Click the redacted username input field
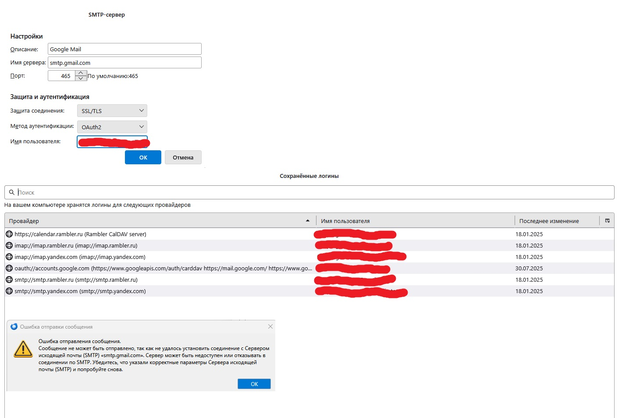Screen dimensions: 622x418 (x=112, y=142)
